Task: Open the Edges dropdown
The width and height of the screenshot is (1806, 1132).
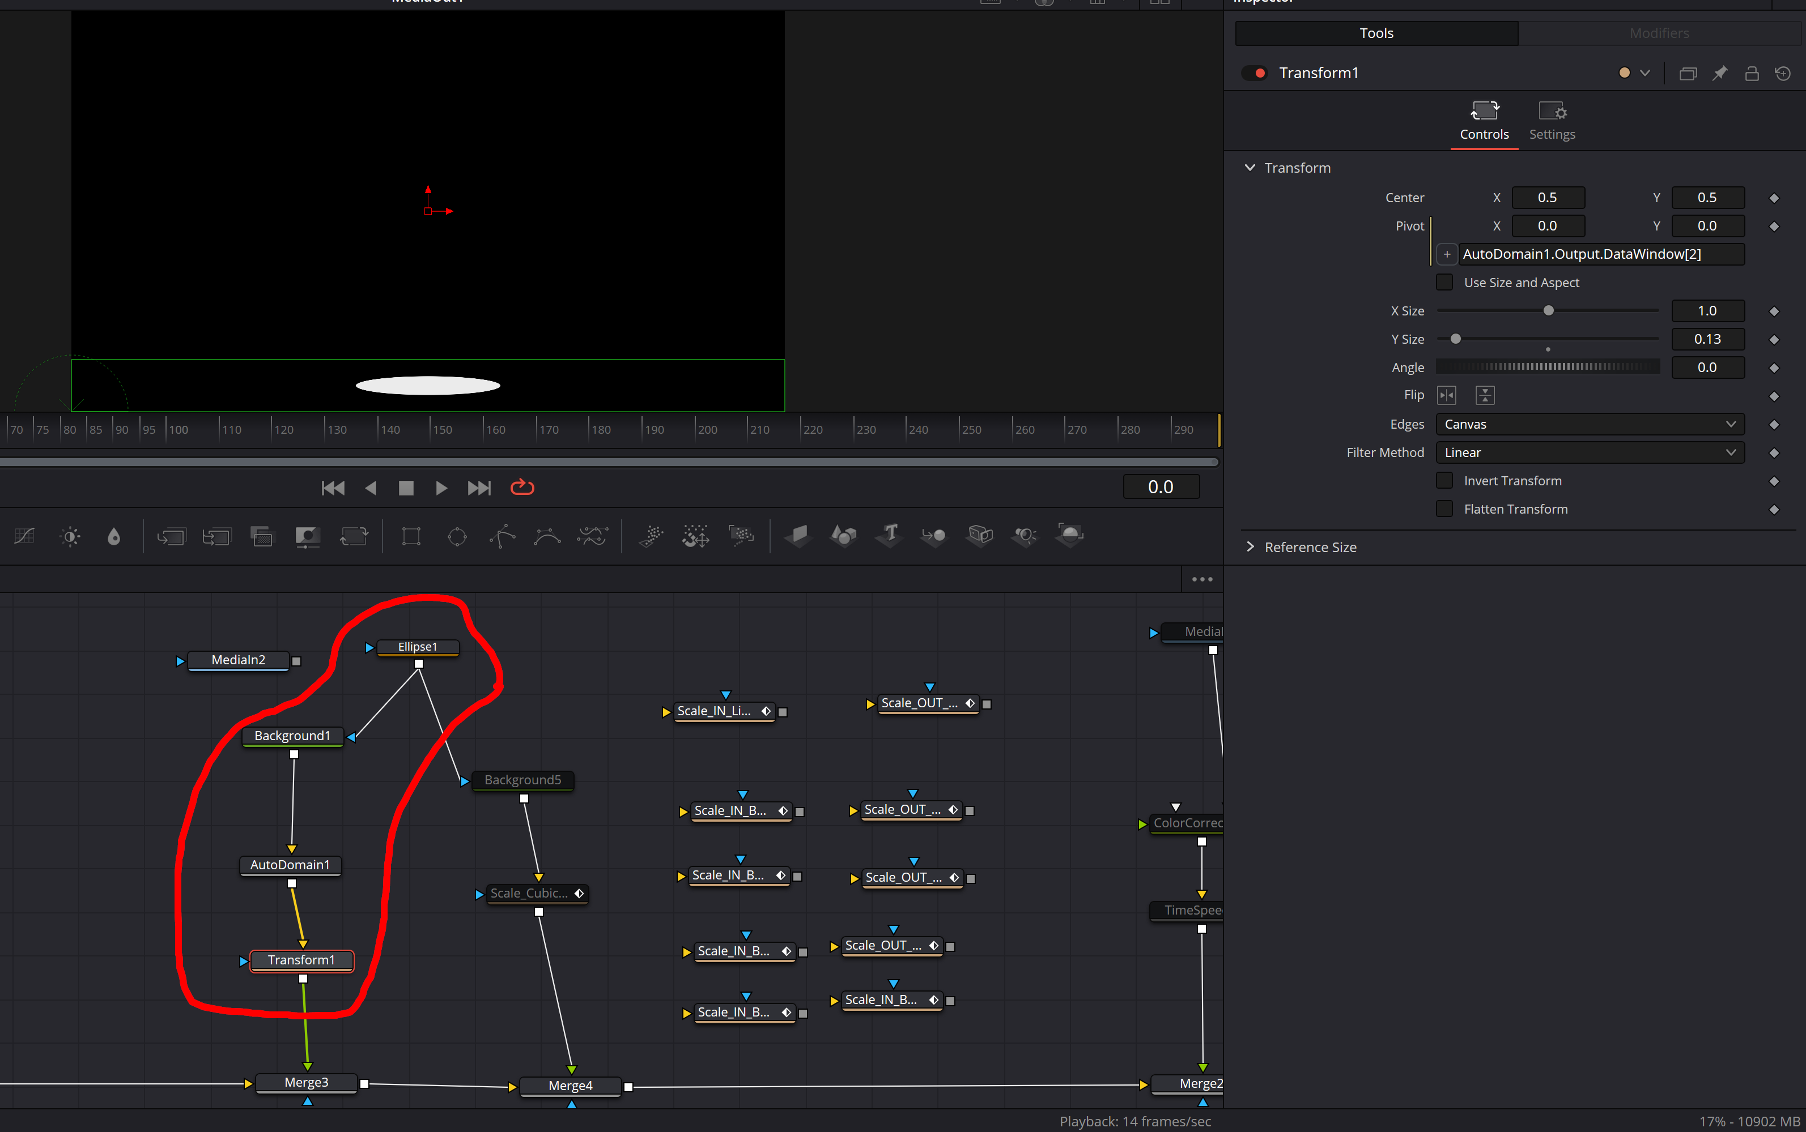Action: coord(1590,425)
